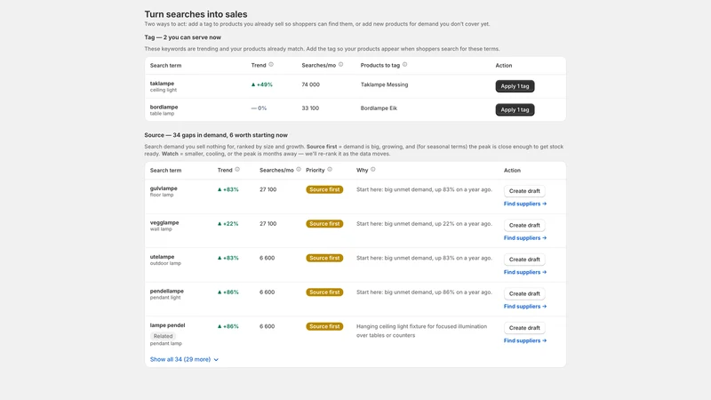Select the pendellampe search term
This screenshot has width=711, height=400.
coord(167,291)
